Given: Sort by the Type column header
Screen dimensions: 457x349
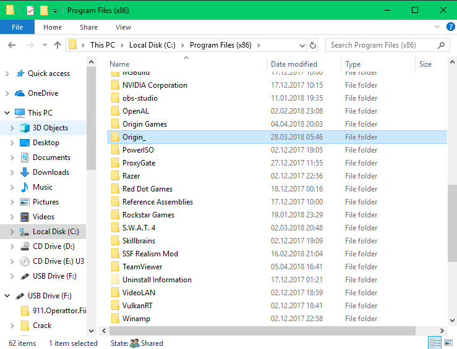Looking at the screenshot, I should click(x=352, y=64).
